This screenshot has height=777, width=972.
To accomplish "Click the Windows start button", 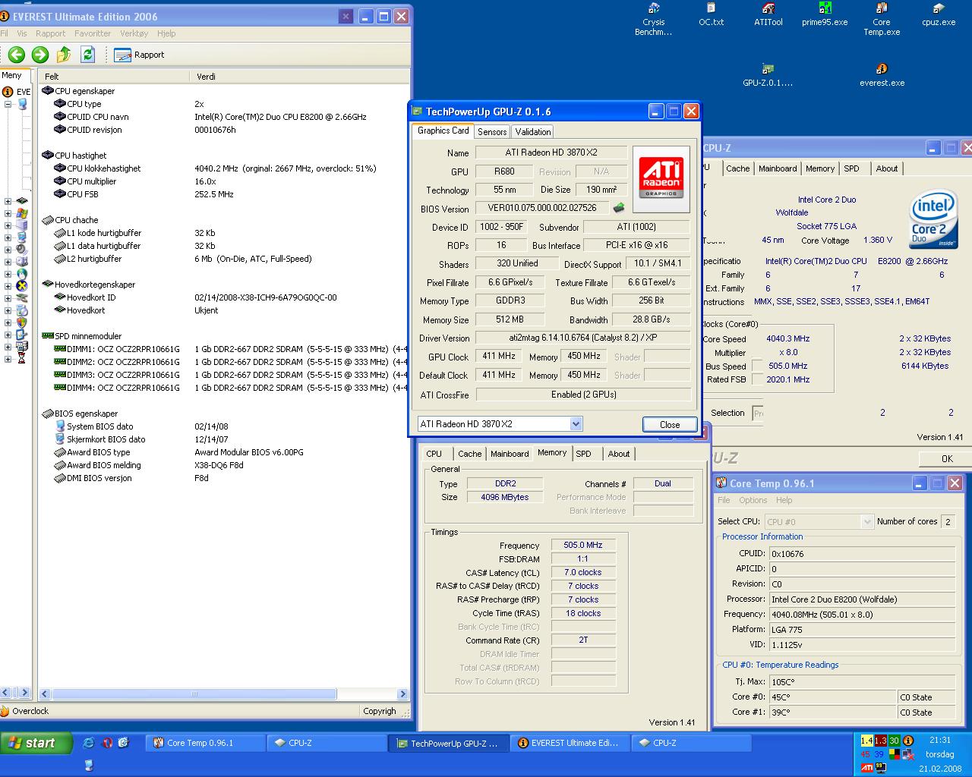I will tap(36, 743).
